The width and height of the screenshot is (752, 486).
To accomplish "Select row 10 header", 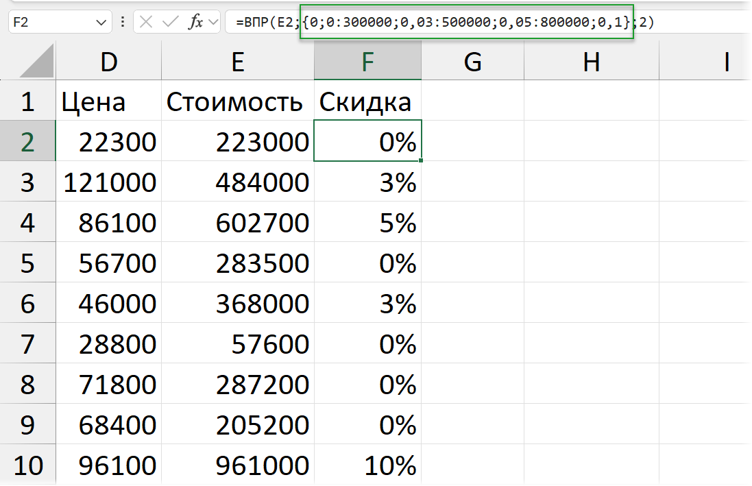I will click(28, 465).
